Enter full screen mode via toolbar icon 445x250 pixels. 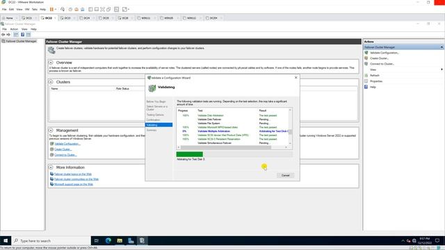click(102, 9)
